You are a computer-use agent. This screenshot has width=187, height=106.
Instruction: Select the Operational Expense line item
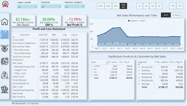pyautogui.click(x=23, y=90)
